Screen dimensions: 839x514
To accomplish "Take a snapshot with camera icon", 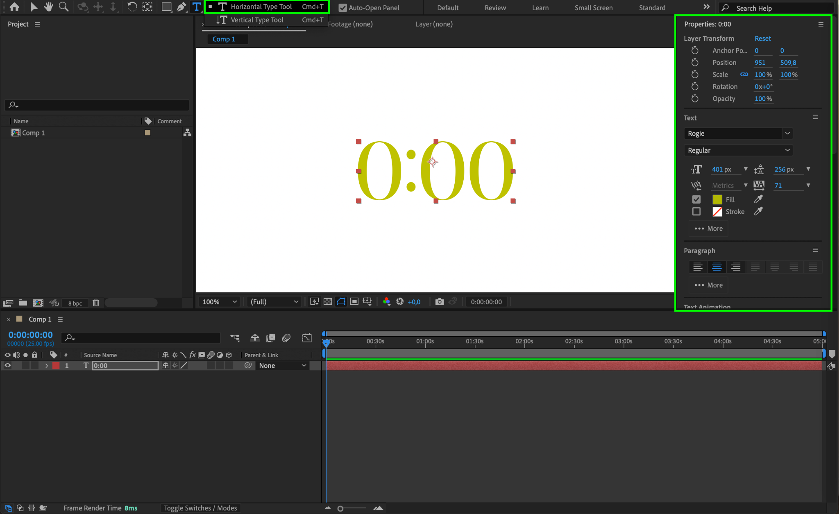I will [439, 302].
